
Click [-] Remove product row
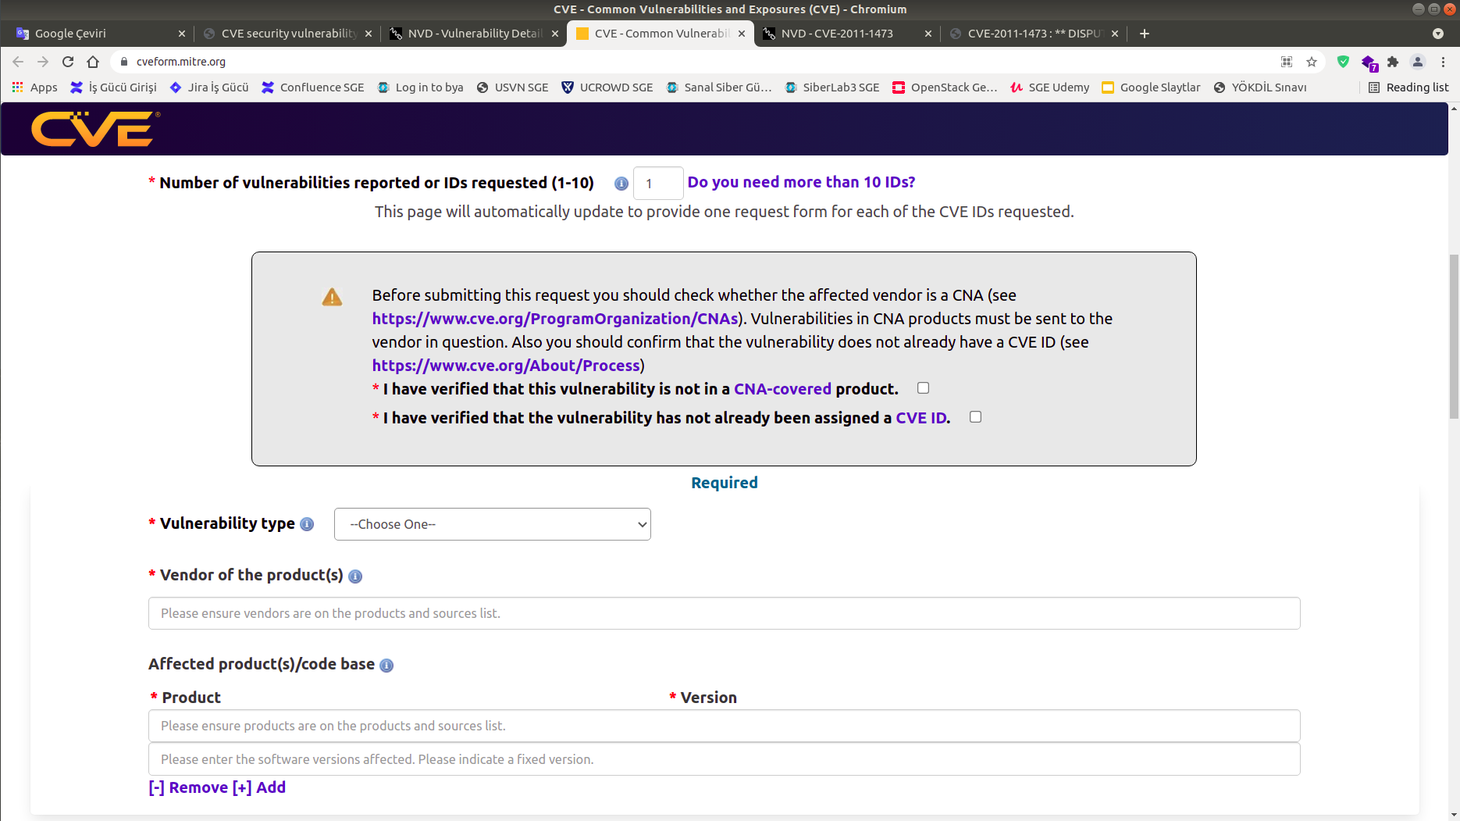[188, 787]
